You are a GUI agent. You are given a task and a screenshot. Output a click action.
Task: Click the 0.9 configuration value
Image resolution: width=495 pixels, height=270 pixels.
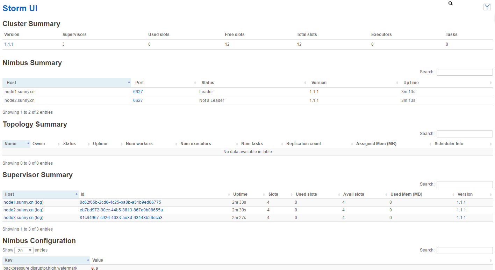pos(95,268)
